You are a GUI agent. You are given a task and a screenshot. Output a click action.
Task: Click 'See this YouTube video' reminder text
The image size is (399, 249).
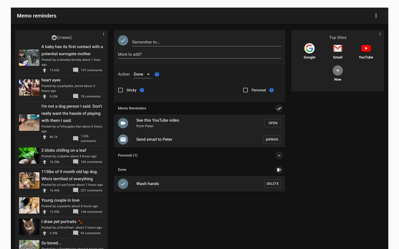[158, 120]
